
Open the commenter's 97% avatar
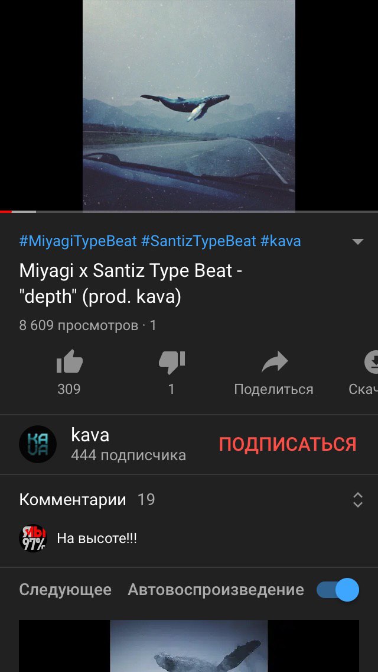pos(33,538)
